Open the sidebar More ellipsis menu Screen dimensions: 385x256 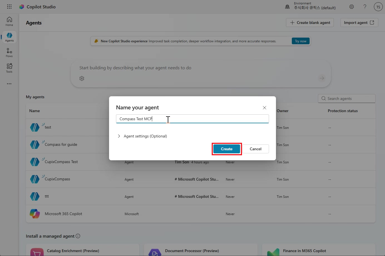pyautogui.click(x=9, y=84)
